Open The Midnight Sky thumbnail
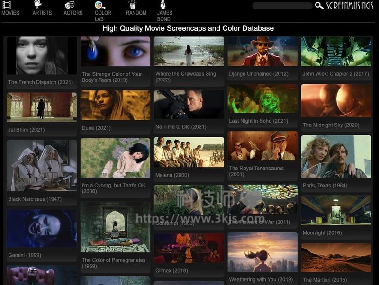This screenshot has width=379, height=285. point(336,101)
